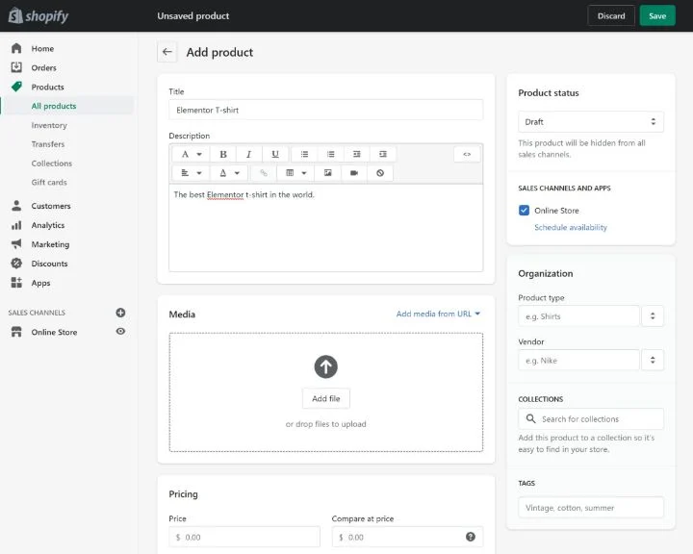The image size is (693, 554).
Task: Open Inventory in the sidebar
Action: tap(49, 125)
